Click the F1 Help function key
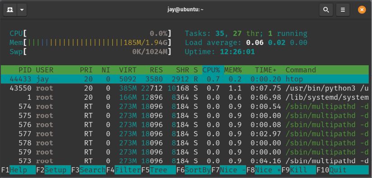Viewport: 372px width, 178px height. tap(18, 170)
